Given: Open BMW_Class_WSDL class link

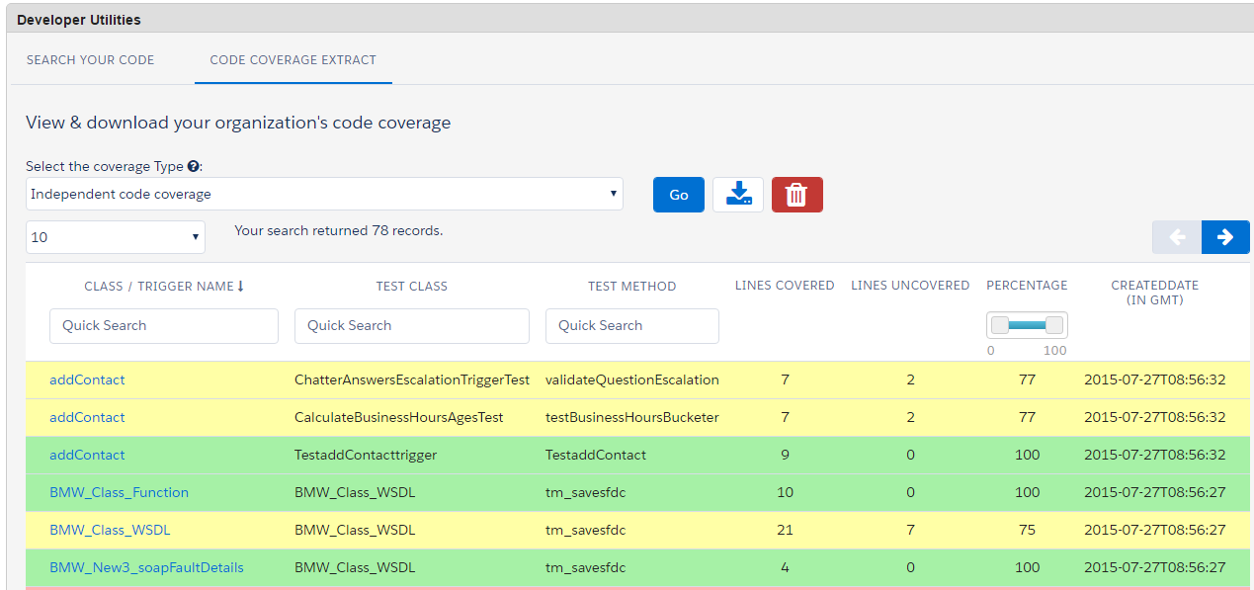Looking at the screenshot, I should click(x=110, y=530).
